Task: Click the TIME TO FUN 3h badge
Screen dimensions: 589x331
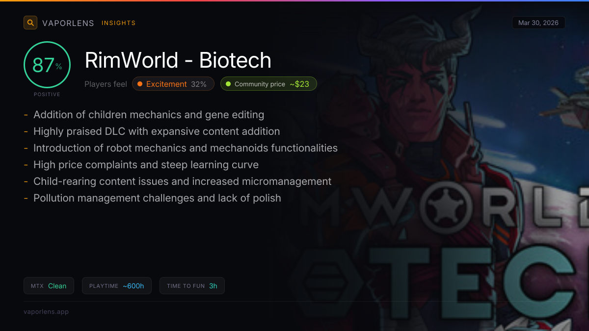Action: pyautogui.click(x=192, y=286)
